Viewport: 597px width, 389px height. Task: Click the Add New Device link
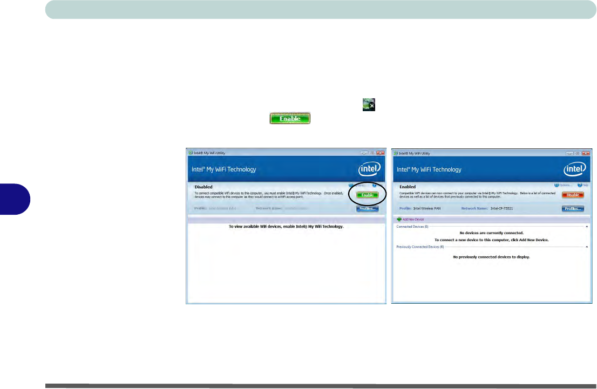pos(413,219)
